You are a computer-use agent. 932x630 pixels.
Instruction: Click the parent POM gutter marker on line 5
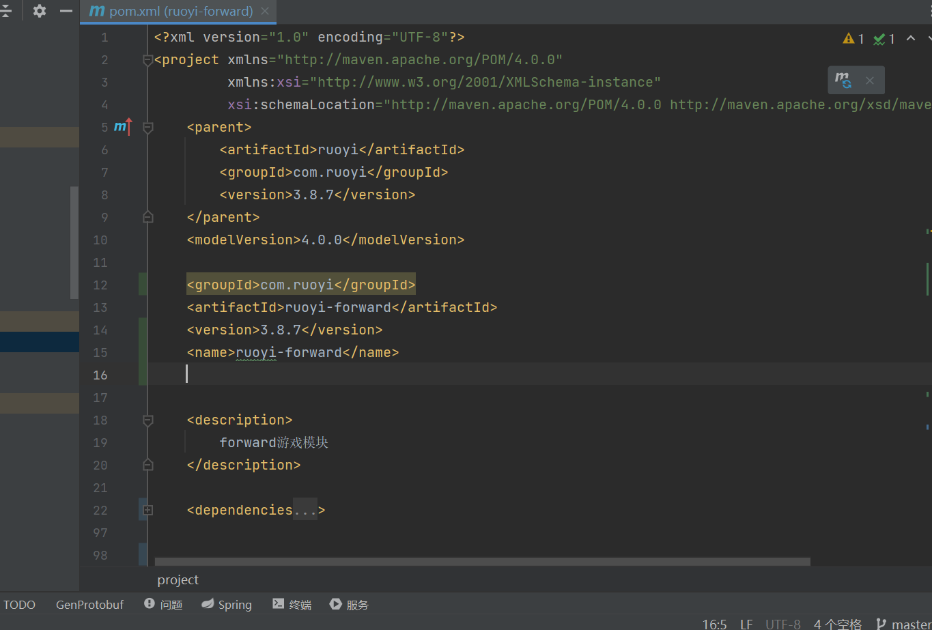click(123, 127)
